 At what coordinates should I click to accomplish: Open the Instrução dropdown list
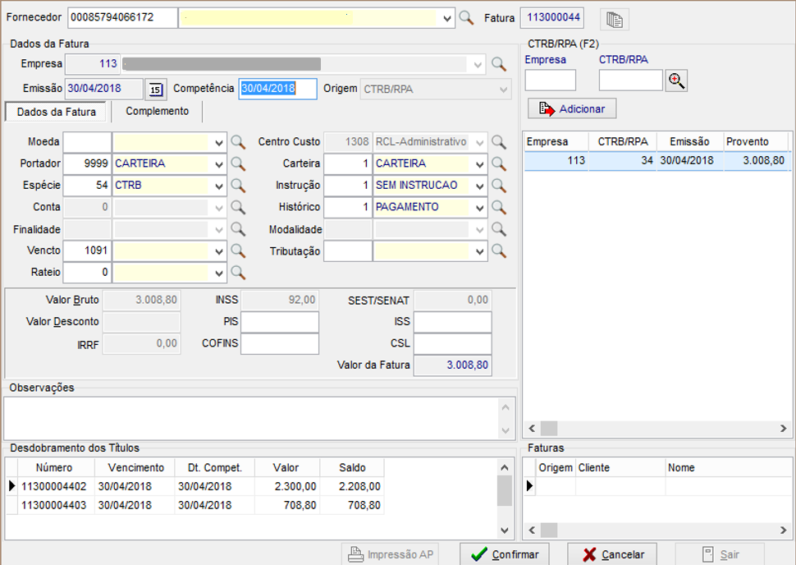[x=480, y=186]
